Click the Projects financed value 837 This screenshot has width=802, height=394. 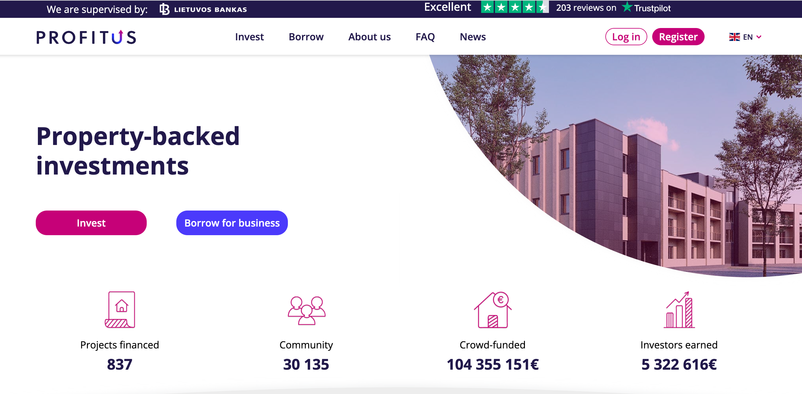(120, 364)
